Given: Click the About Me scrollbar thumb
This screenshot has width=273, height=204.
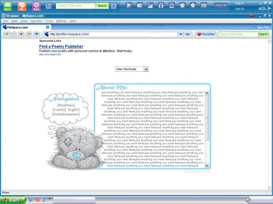Looking at the screenshot, I should pos(207,118).
